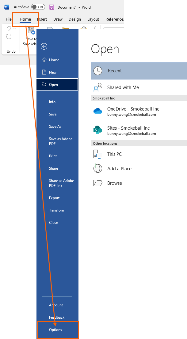The image size is (187, 339).
Task: Select Open in the Backstage sidebar
Action: [57, 84]
